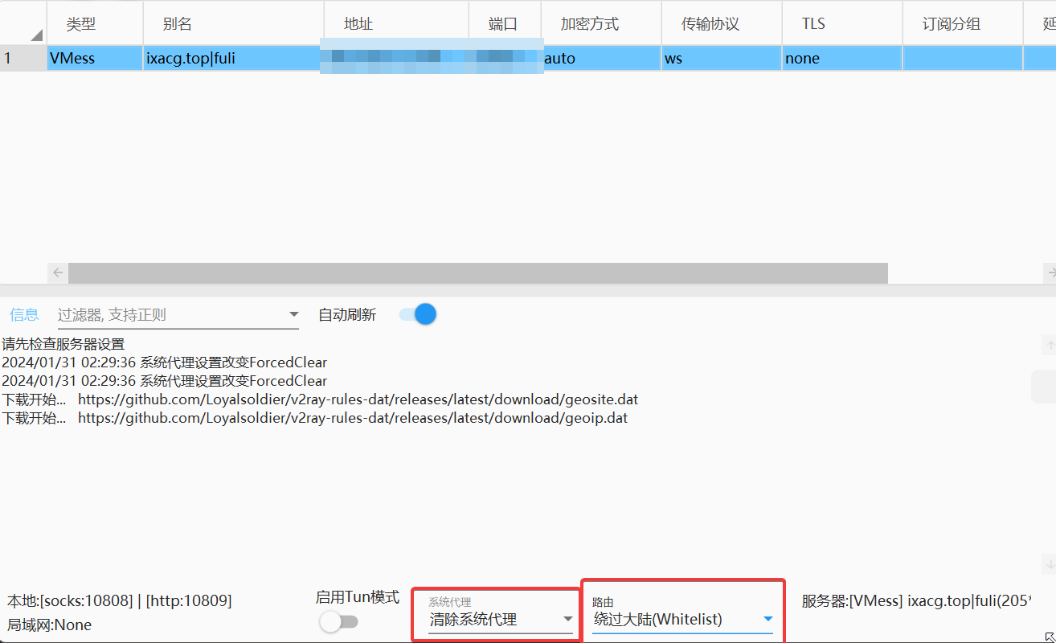Click the horizontal scrollbar thumb
The height and width of the screenshot is (643, 1056).
477,273
